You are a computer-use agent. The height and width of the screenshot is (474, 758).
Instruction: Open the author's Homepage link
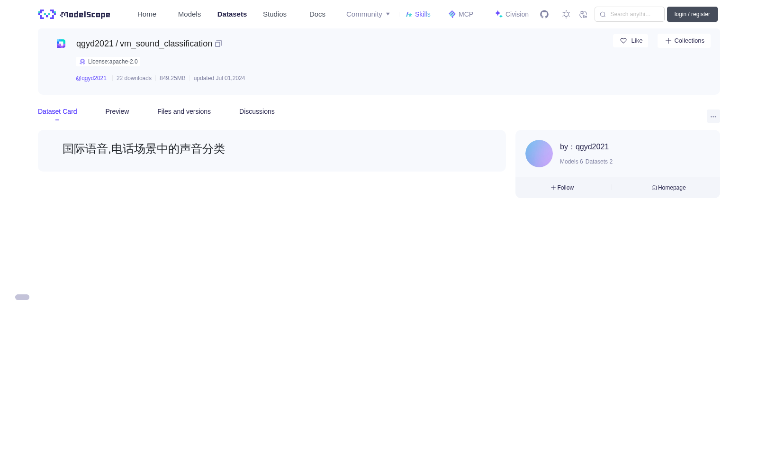[668, 188]
